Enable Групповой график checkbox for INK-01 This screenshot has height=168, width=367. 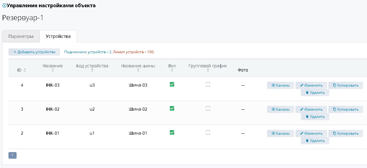click(x=208, y=133)
